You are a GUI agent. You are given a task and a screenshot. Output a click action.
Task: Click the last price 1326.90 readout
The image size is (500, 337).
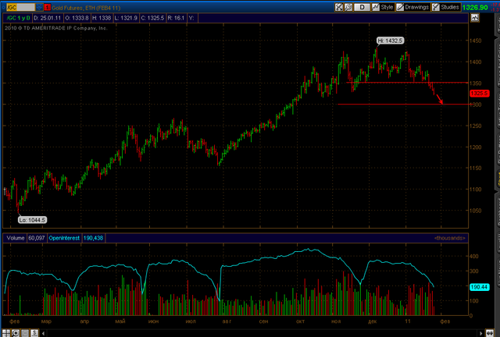click(475, 7)
